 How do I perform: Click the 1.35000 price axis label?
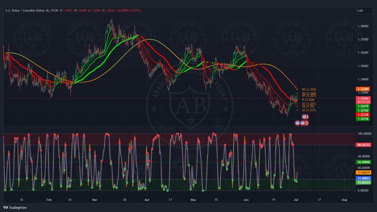tap(363, 66)
